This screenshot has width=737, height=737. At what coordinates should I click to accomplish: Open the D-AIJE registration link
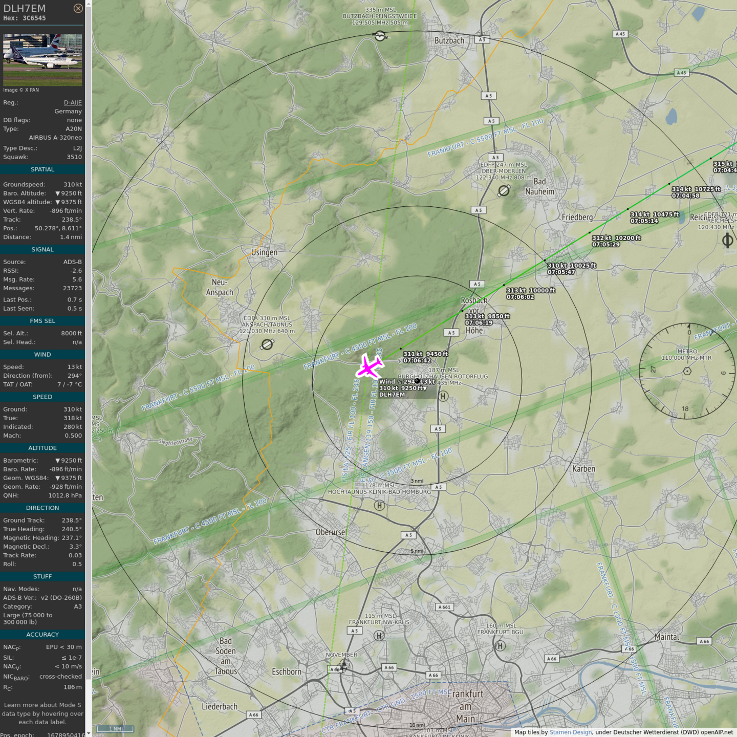click(73, 102)
